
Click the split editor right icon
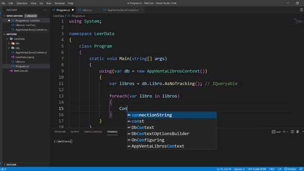pos(301,9)
